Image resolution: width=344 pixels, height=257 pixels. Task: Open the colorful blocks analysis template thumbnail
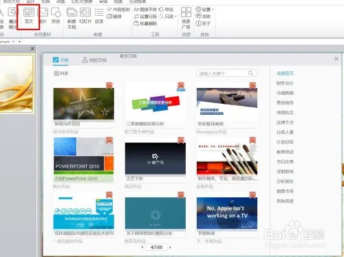click(x=155, y=103)
